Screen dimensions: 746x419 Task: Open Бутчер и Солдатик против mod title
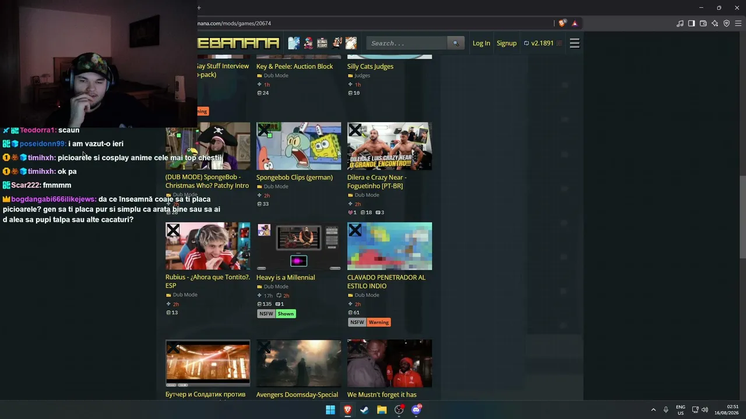(205, 395)
